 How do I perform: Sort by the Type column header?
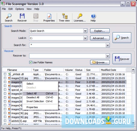point(37,70)
